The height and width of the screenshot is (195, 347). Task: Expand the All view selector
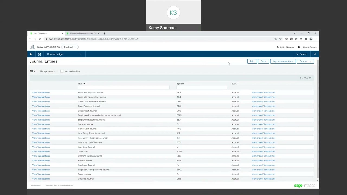point(32,71)
